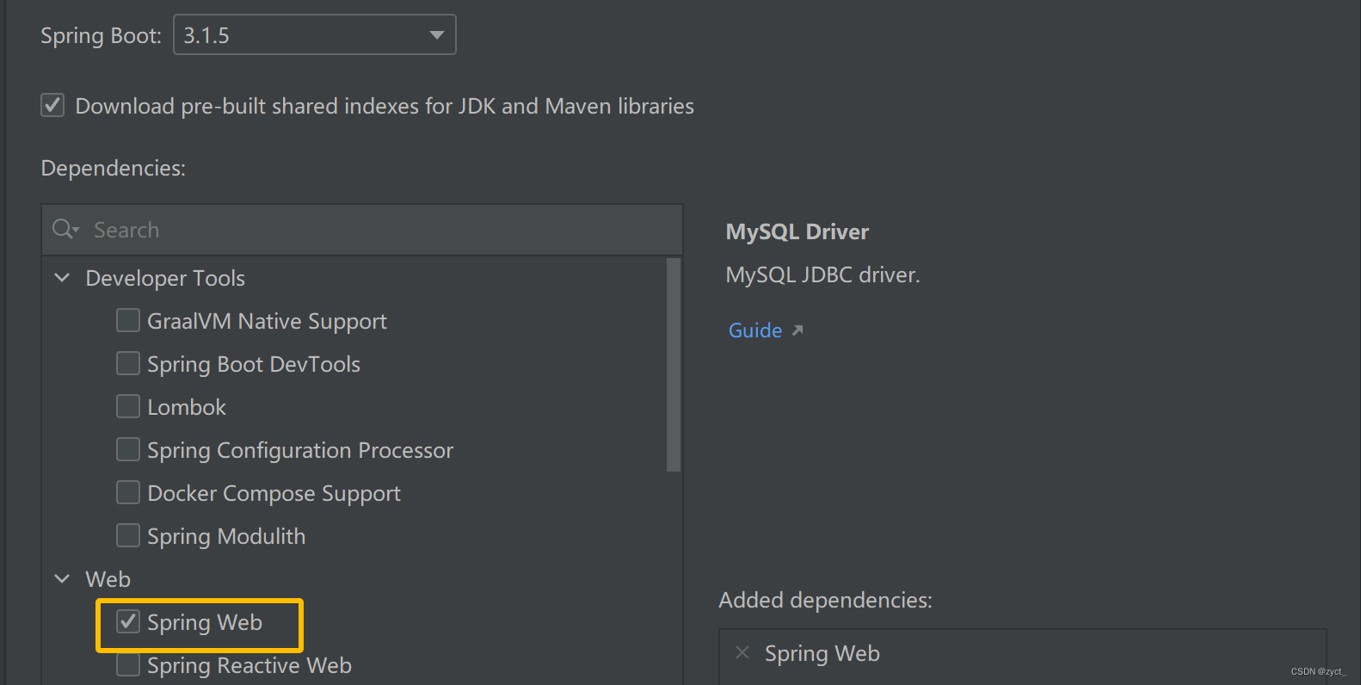This screenshot has width=1361, height=685.
Task: Enable GraalVM Native Support checkbox
Action: click(x=128, y=321)
